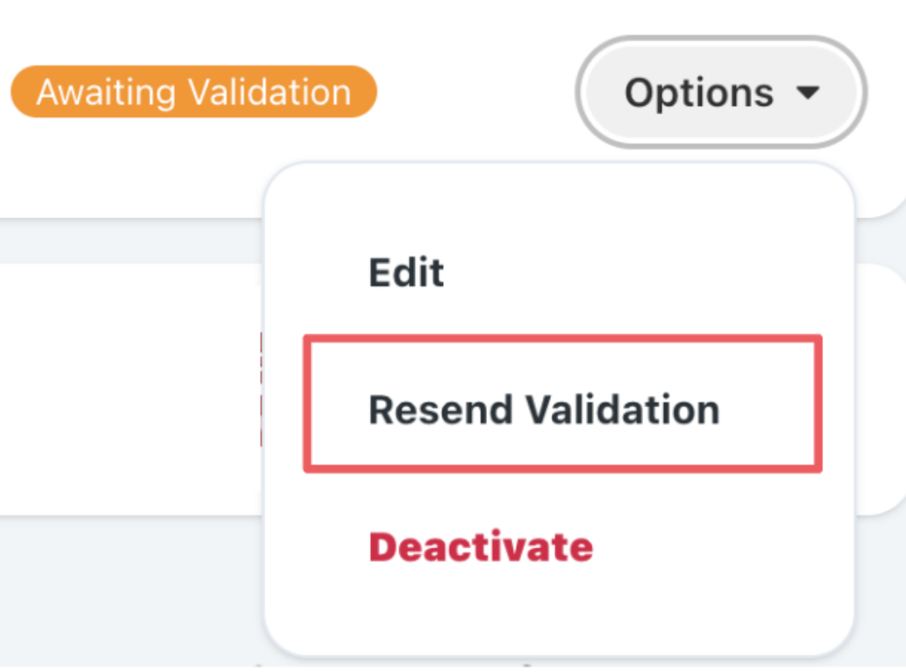
Task: Click the Awaiting Validation status label
Action: click(x=193, y=91)
